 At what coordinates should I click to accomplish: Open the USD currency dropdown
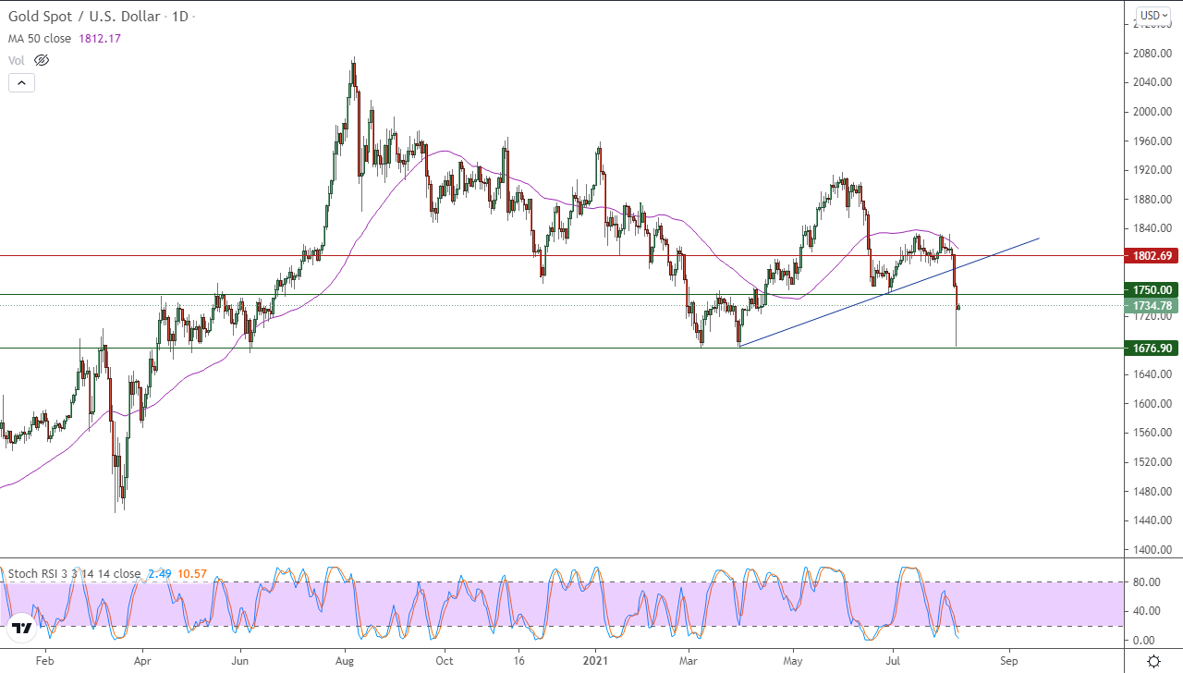click(x=1153, y=15)
